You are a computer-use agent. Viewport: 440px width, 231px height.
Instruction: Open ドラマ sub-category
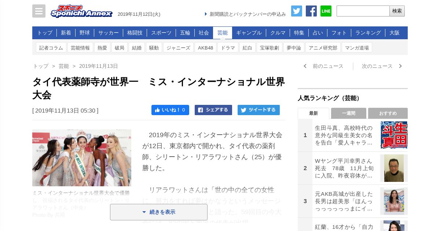(x=228, y=48)
